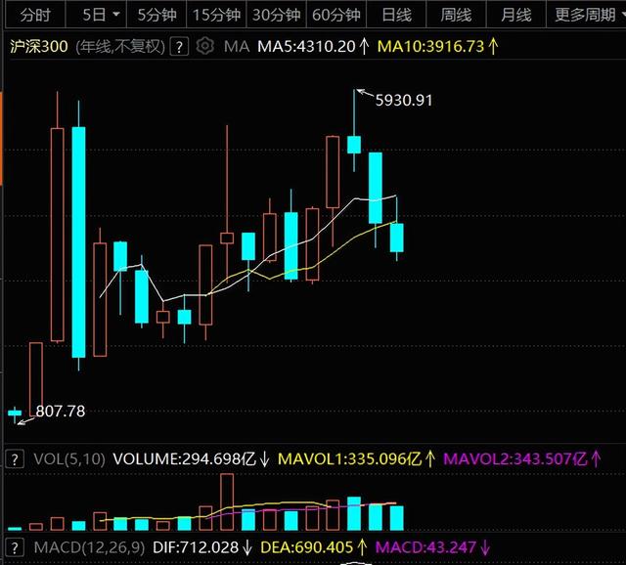This screenshot has width=626, height=565.
Task: Click the VOL panel help question mark
Action: (15, 459)
